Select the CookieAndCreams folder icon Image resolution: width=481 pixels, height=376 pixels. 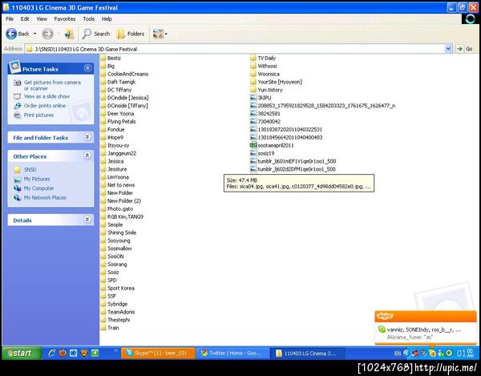(103, 74)
